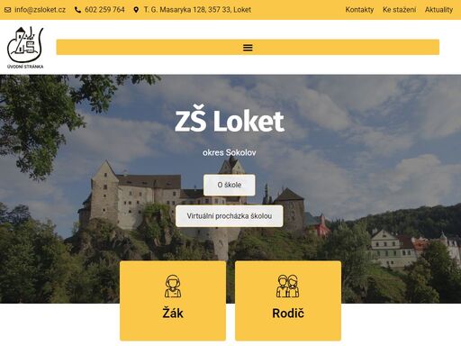The image size is (461, 346).
Task: Click the ÚVODNÍ STRÁNKA caption under logo
Action: [x=25, y=67]
